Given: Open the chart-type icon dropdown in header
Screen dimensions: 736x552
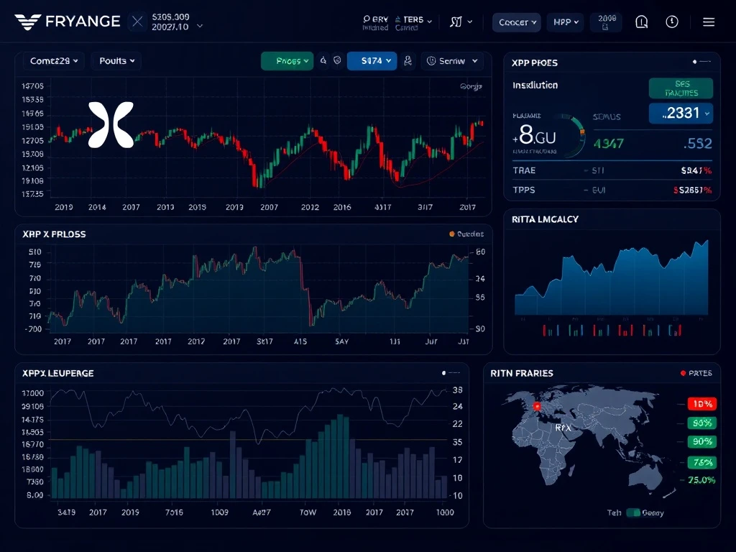Looking at the screenshot, I should [x=461, y=22].
